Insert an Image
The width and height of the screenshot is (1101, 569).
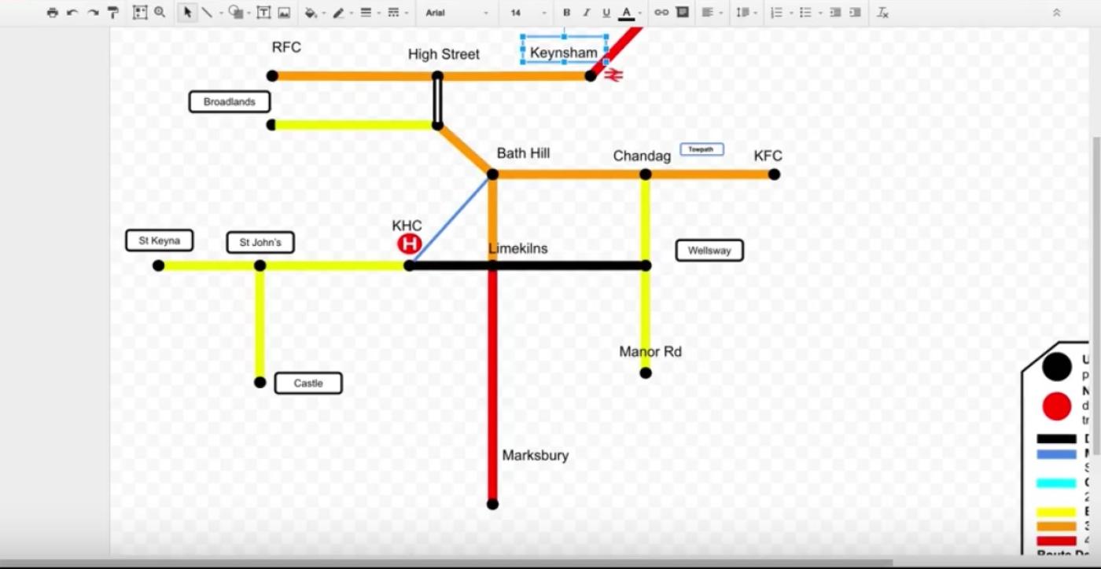pos(284,13)
